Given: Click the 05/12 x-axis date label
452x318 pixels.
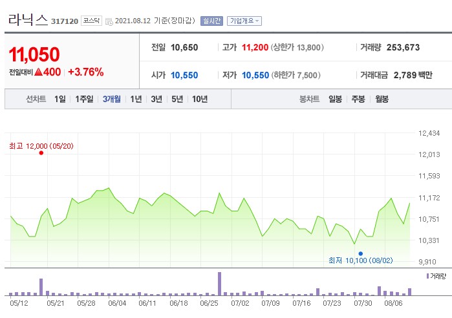Looking at the screenshot, I should [x=19, y=303].
